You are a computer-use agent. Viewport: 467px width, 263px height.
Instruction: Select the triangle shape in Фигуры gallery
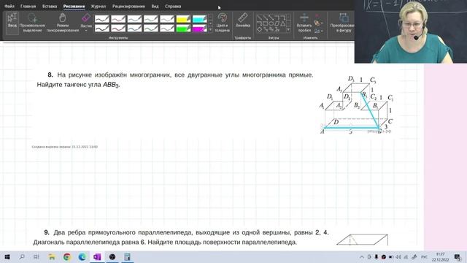pos(282,23)
